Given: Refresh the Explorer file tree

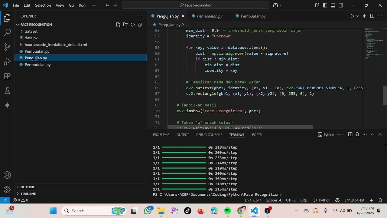Looking at the screenshot, I should click(133, 25).
